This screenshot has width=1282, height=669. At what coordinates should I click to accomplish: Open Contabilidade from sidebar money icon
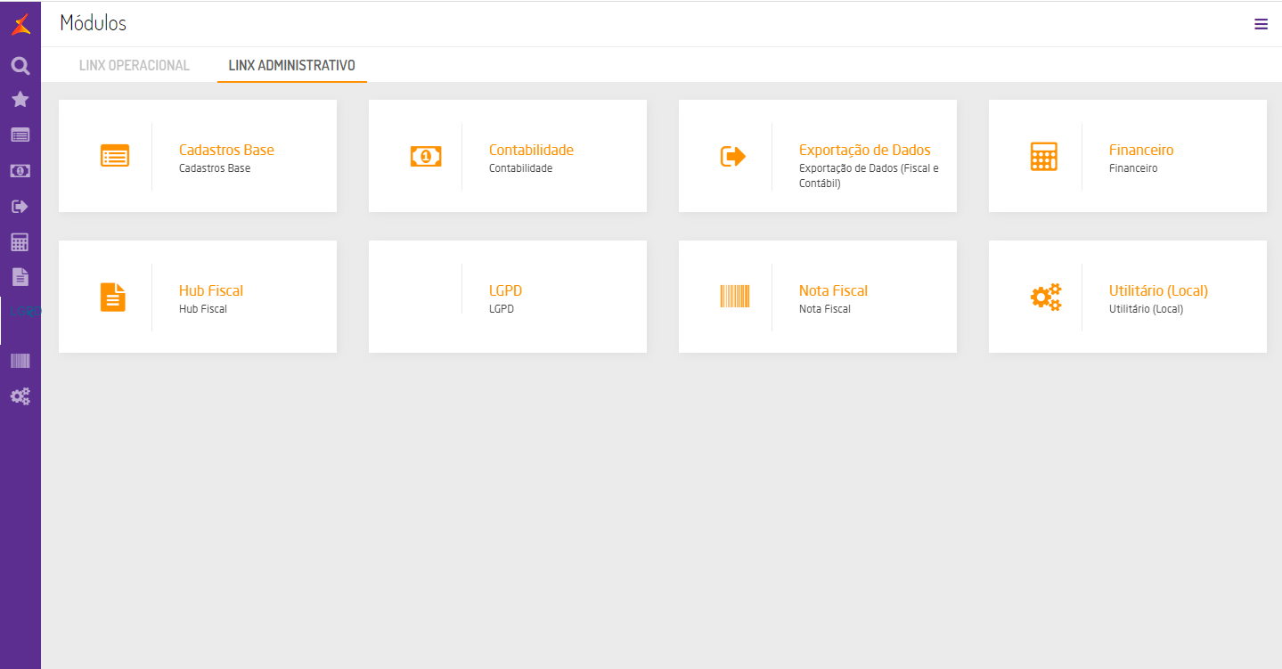click(x=20, y=170)
